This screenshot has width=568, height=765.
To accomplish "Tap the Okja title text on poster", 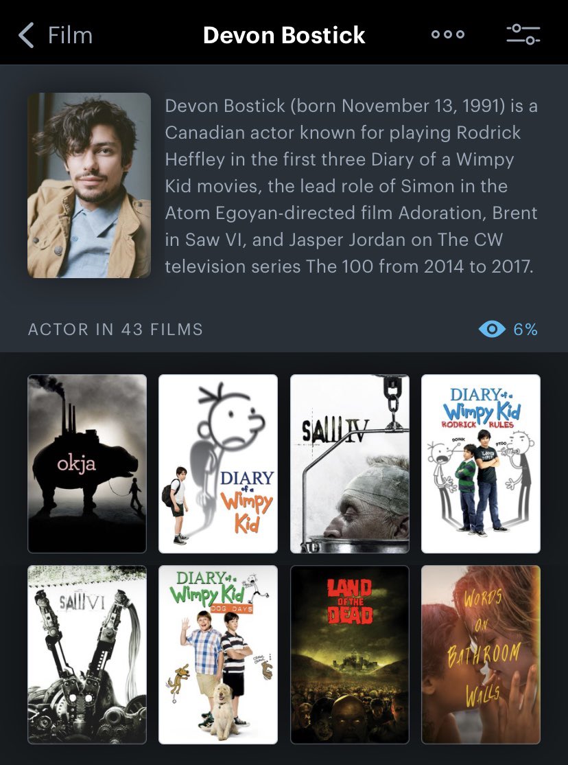I will tap(77, 464).
